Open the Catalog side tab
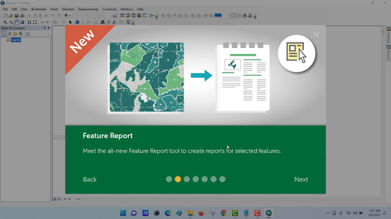Screen dimensions: 391x219 pos(389,35)
